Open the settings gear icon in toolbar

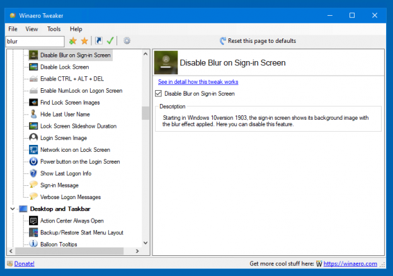pos(127,41)
